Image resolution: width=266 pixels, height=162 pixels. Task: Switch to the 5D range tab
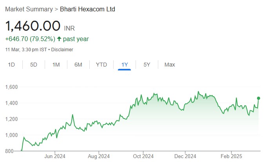[x=34, y=65]
